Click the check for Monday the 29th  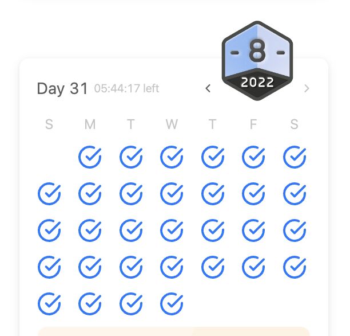(90, 304)
